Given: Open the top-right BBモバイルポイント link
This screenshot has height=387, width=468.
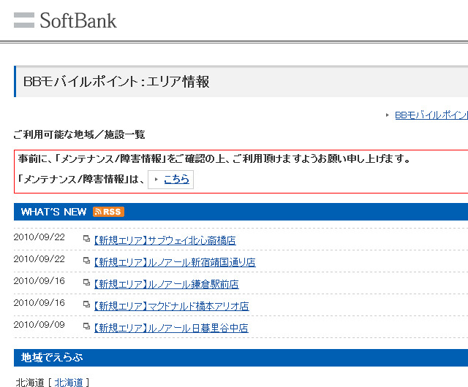Looking at the screenshot, I should click(x=431, y=115).
